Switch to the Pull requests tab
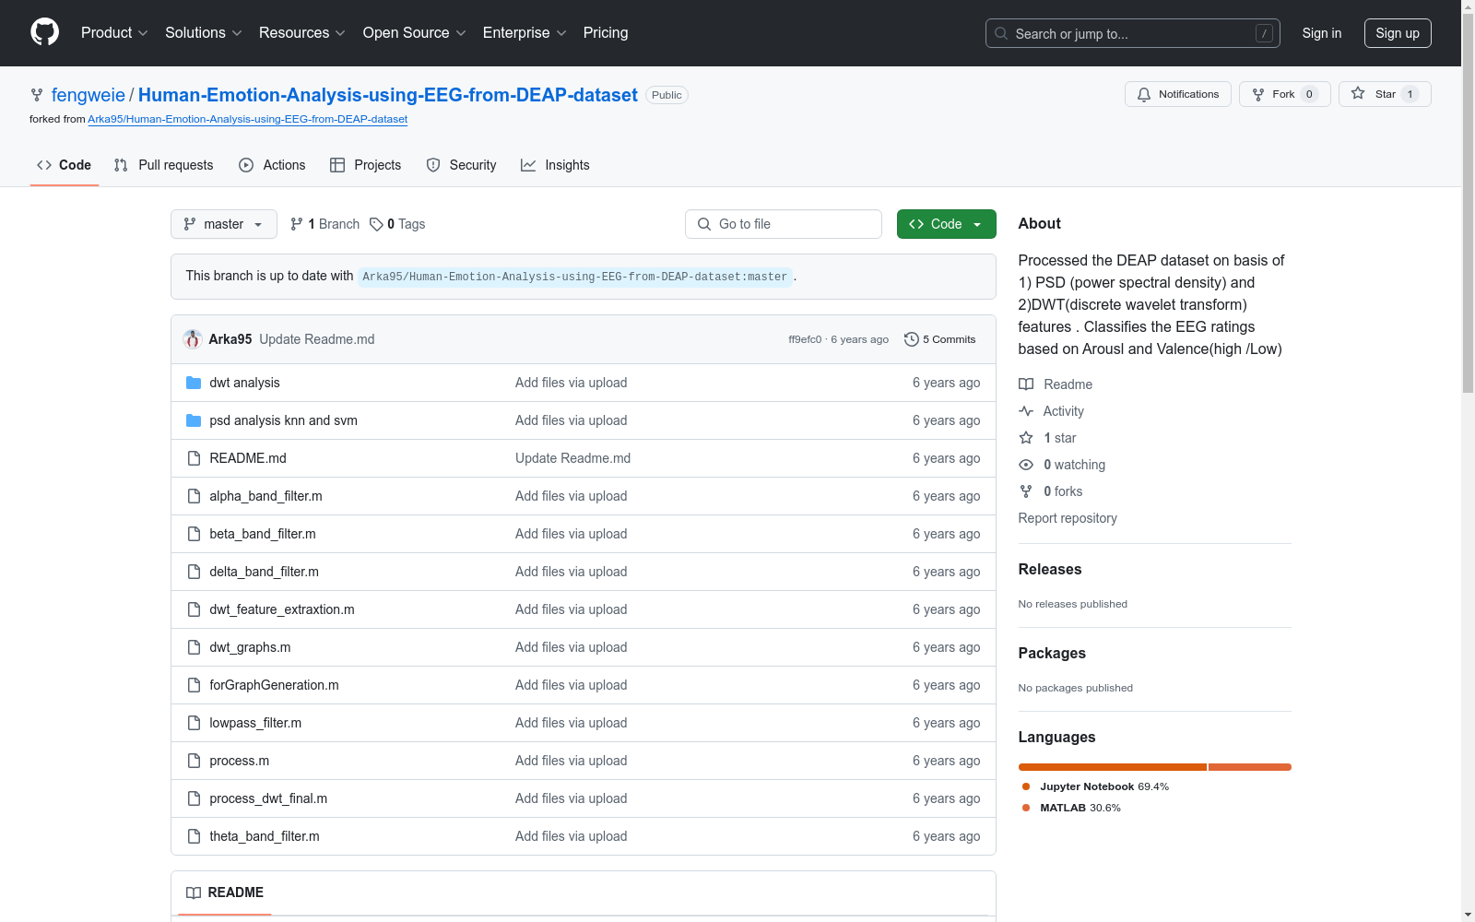Screen dimensions: 1475x922 click(163, 165)
